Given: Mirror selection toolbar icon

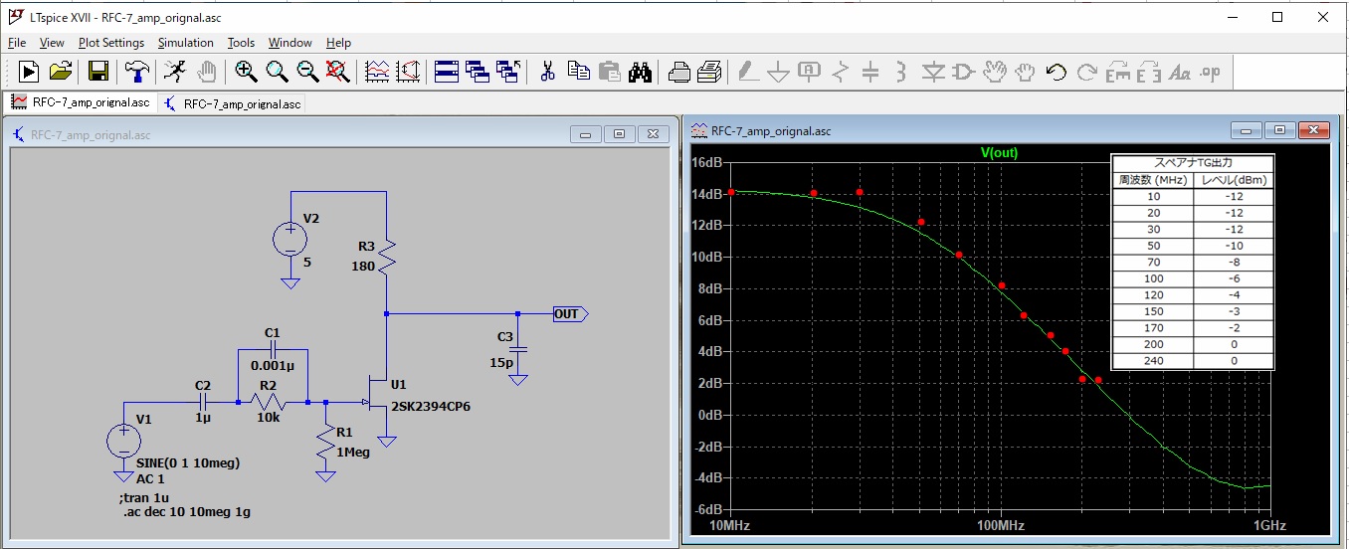Looking at the screenshot, I should pos(1149,72).
